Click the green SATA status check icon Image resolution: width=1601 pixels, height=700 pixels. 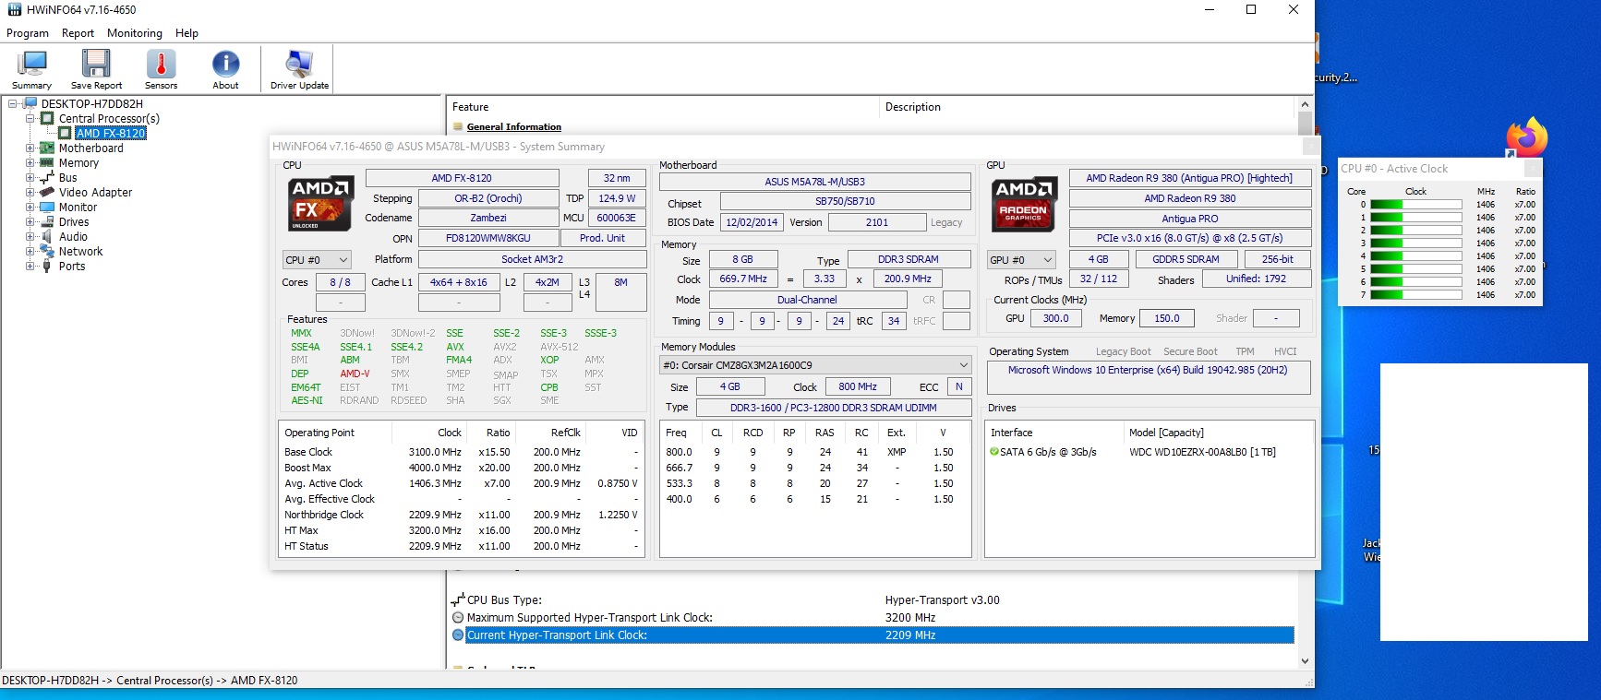[x=994, y=452]
